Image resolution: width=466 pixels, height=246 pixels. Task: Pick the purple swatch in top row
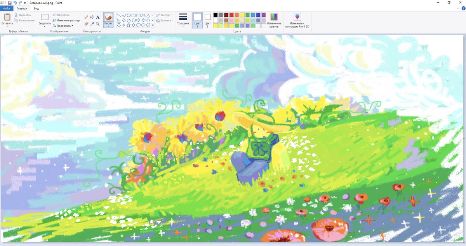click(x=264, y=15)
